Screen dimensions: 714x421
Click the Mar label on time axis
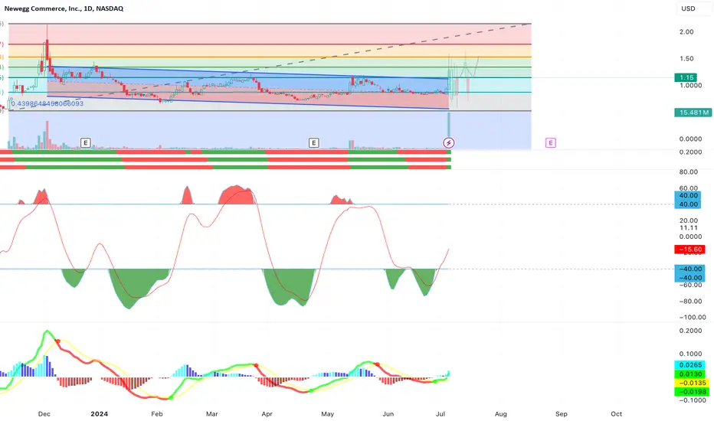[211, 413]
